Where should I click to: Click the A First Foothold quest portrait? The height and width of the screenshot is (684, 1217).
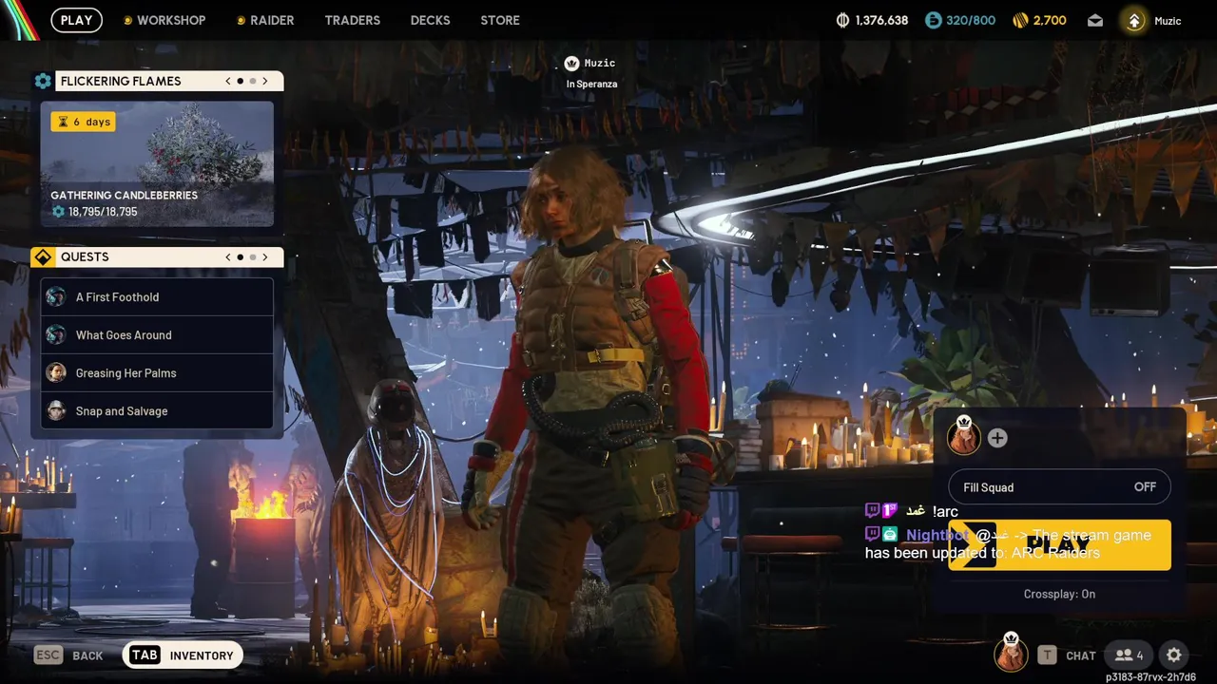tap(56, 296)
